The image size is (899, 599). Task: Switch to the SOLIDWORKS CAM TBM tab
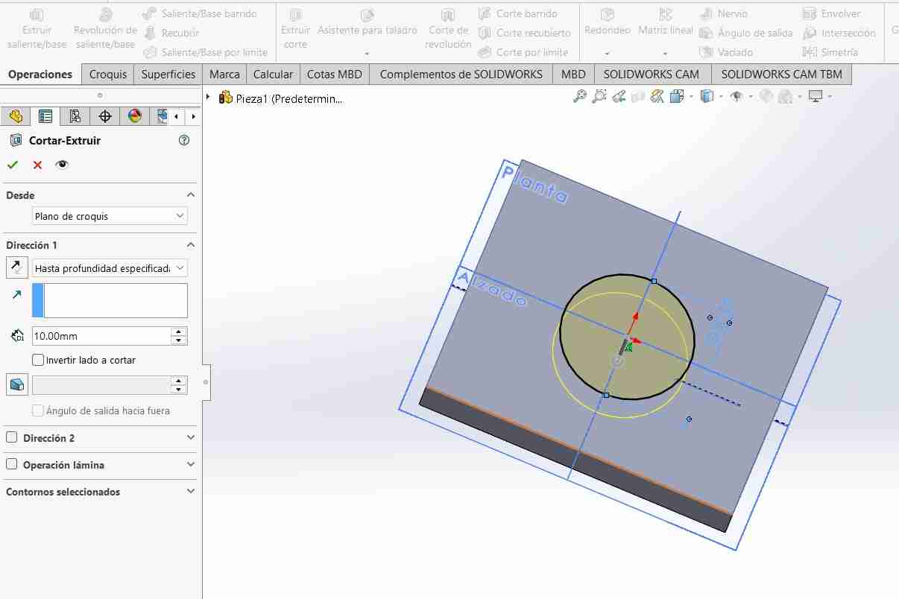tap(782, 74)
